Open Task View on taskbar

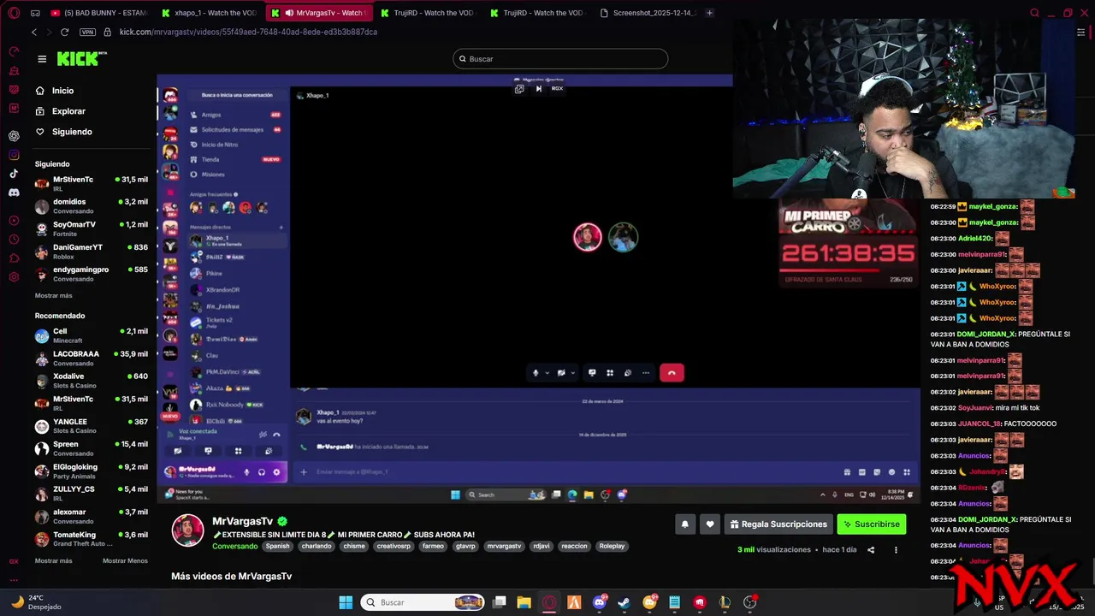pyautogui.click(x=500, y=602)
